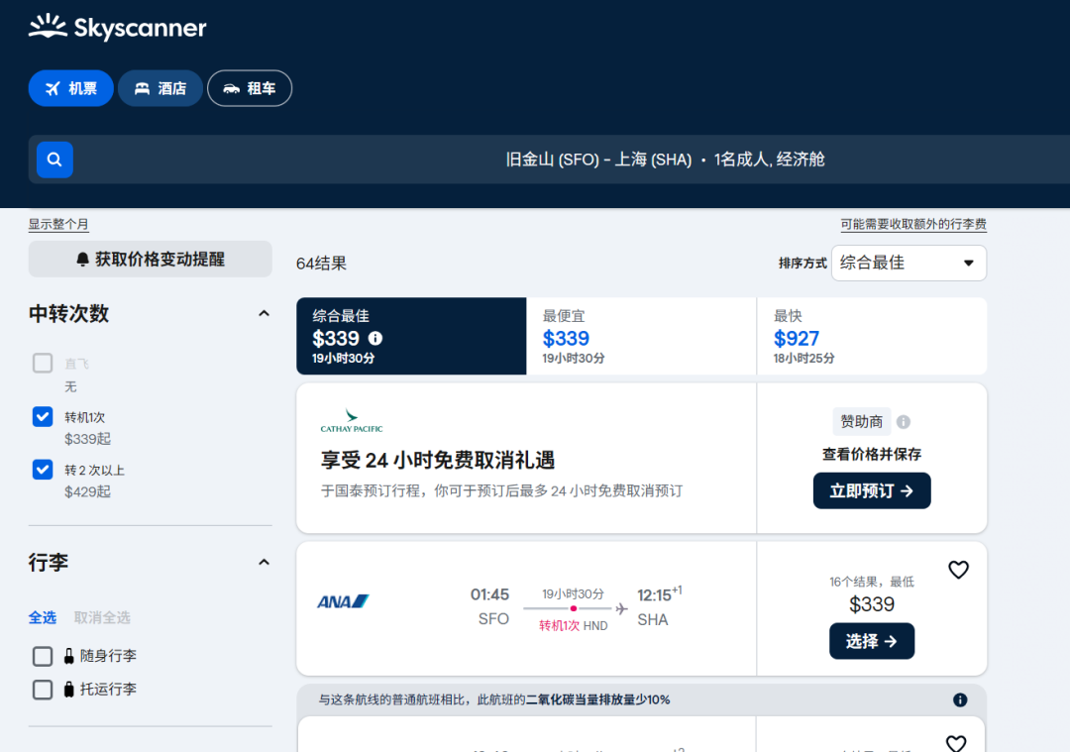Screen dimensions: 1070x752
Task: Click the 立即预订 button
Action: coord(871,490)
